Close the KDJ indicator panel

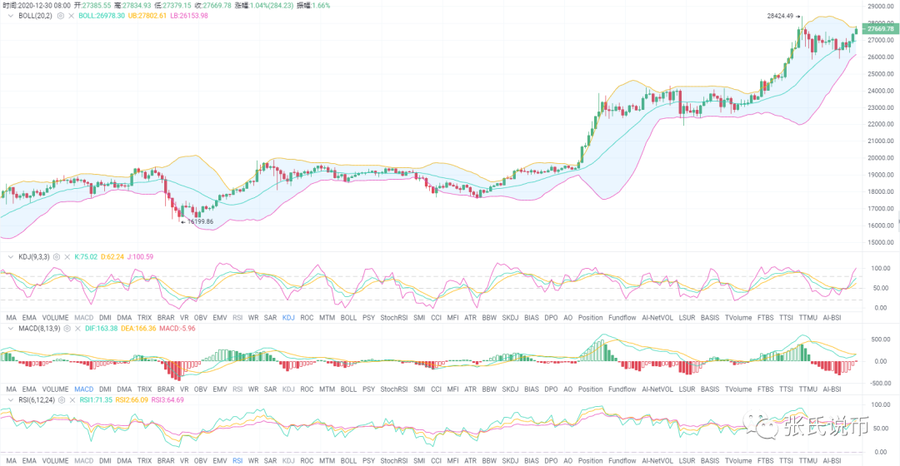click(67, 257)
